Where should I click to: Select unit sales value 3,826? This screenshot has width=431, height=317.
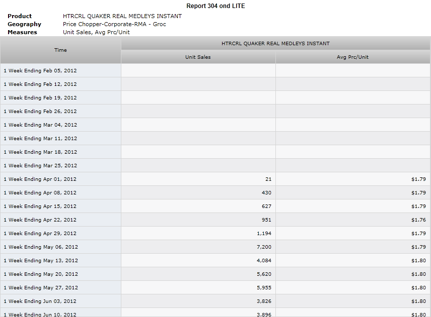click(x=264, y=301)
